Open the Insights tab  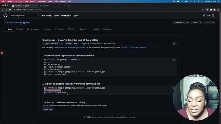click(x=94, y=29)
